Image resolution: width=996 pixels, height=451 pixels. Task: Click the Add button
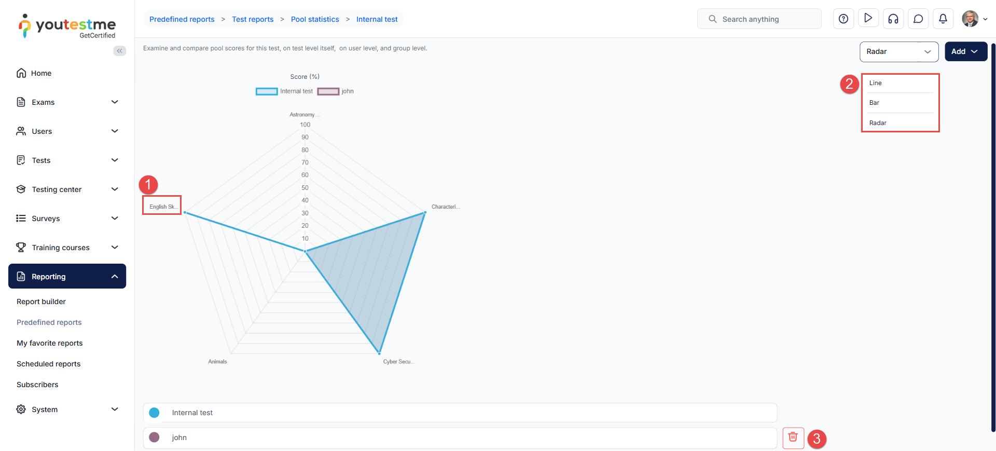(x=965, y=51)
